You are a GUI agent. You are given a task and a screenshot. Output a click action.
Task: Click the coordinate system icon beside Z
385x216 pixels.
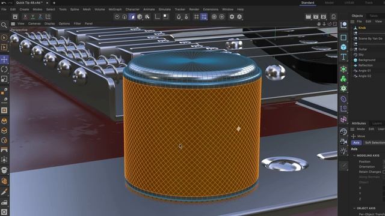point(48,17)
